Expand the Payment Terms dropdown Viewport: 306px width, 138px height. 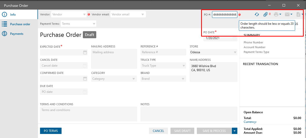[x=94, y=24]
